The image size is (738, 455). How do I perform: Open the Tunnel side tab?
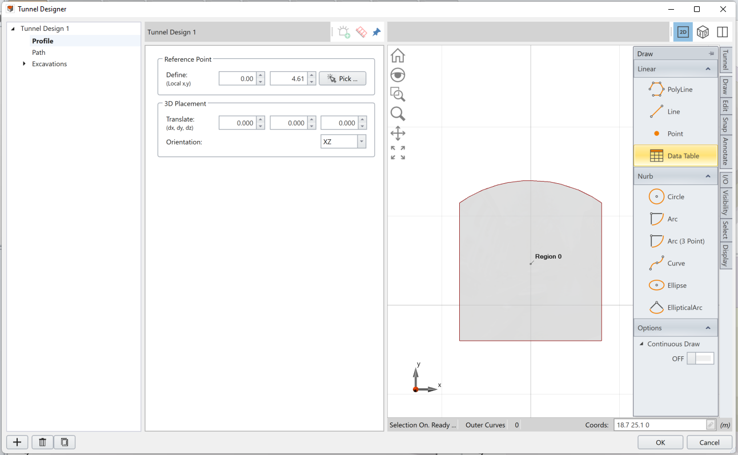725,60
